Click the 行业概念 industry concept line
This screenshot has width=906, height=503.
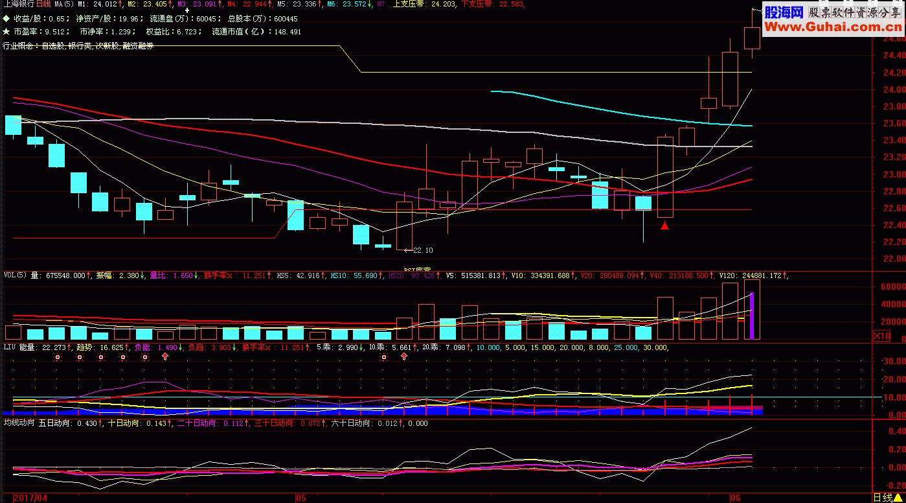78,45
